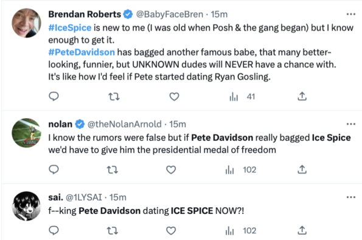Screen dimensions: 362x240
Task: Like nolan's tweet about medal of freedom
Action: (171, 170)
